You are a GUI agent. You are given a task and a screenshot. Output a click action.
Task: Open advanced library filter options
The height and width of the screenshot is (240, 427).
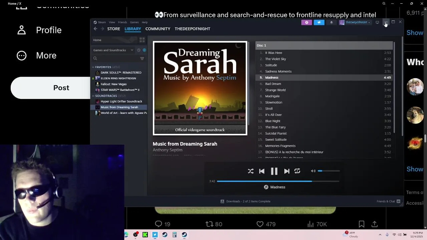click(x=142, y=58)
